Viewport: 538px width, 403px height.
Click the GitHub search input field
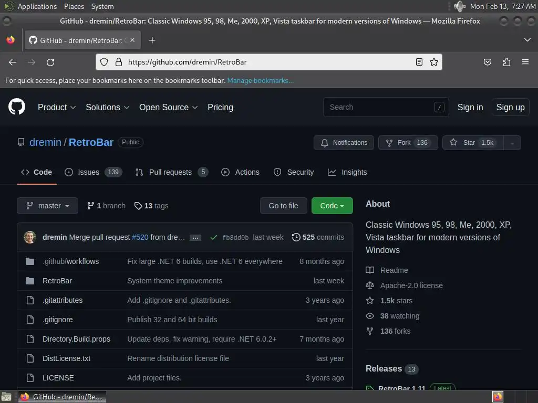tap(386, 107)
